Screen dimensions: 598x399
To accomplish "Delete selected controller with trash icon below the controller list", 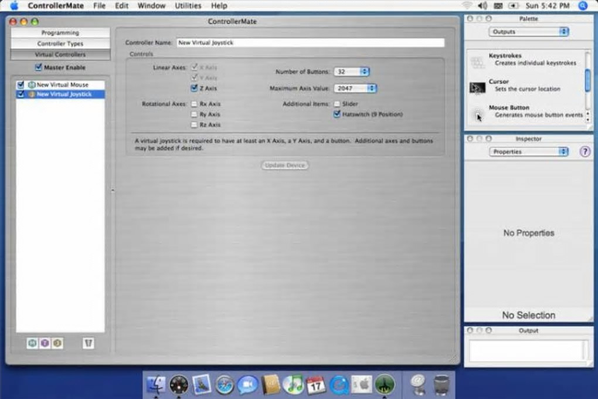I will coord(89,343).
